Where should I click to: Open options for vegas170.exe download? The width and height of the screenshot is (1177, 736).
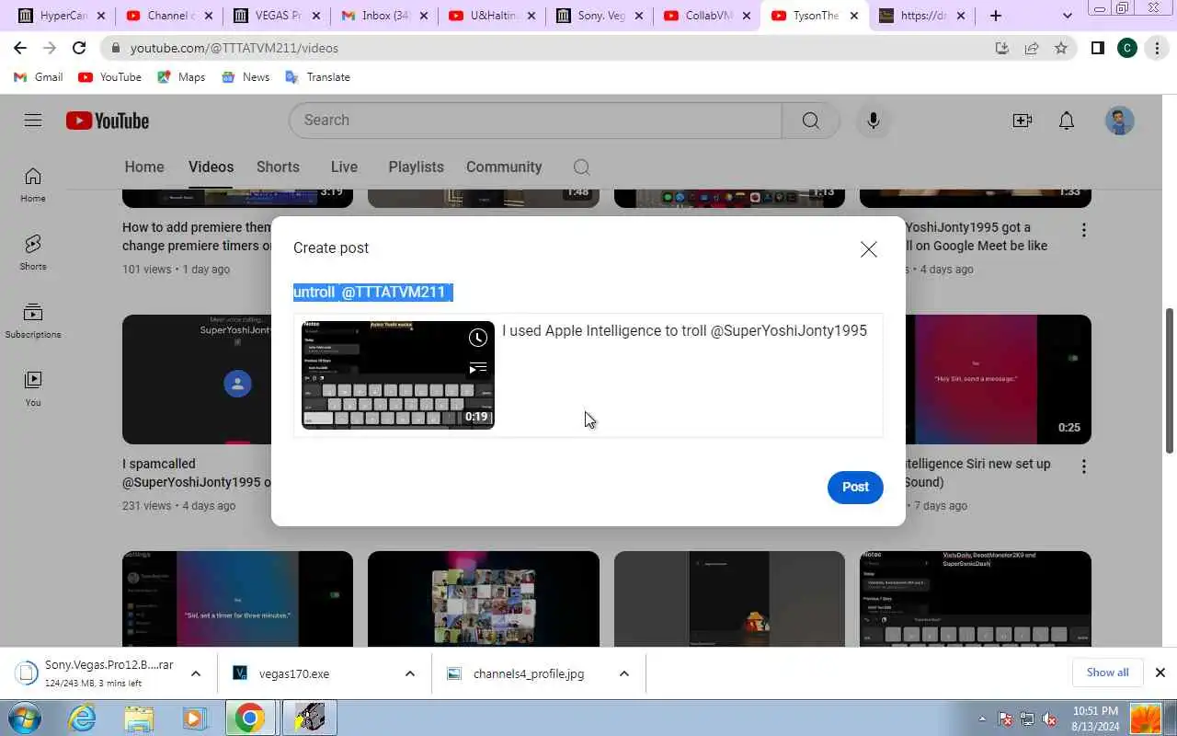click(409, 673)
